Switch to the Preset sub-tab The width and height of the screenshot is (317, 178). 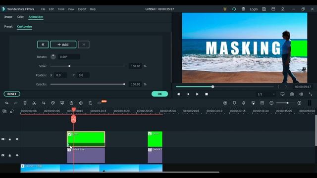point(8,27)
